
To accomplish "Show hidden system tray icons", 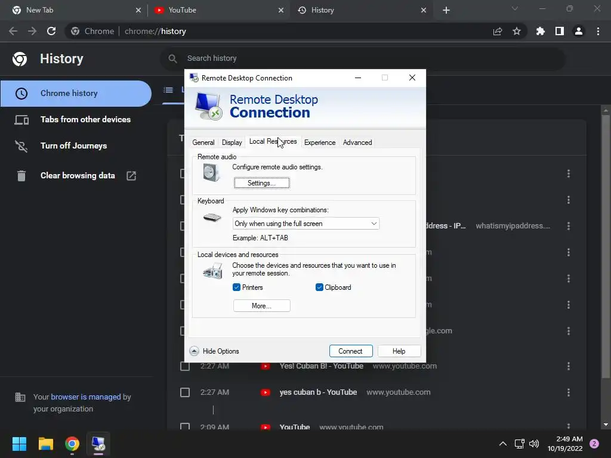I will click(503, 444).
